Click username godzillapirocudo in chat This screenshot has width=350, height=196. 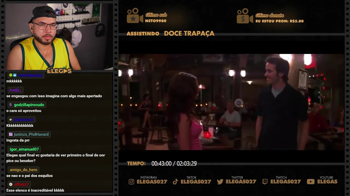pyautogui.click(x=29, y=105)
